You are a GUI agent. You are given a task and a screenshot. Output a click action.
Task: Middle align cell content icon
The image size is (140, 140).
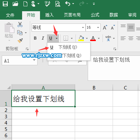point(131,28)
